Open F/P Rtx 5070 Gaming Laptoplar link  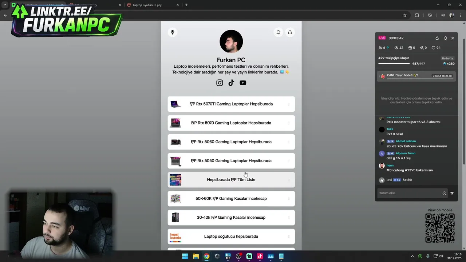231,123
